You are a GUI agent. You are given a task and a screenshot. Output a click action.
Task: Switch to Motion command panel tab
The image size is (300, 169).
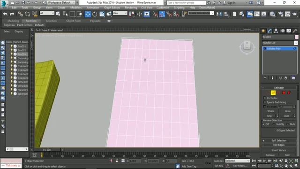tap(282, 31)
